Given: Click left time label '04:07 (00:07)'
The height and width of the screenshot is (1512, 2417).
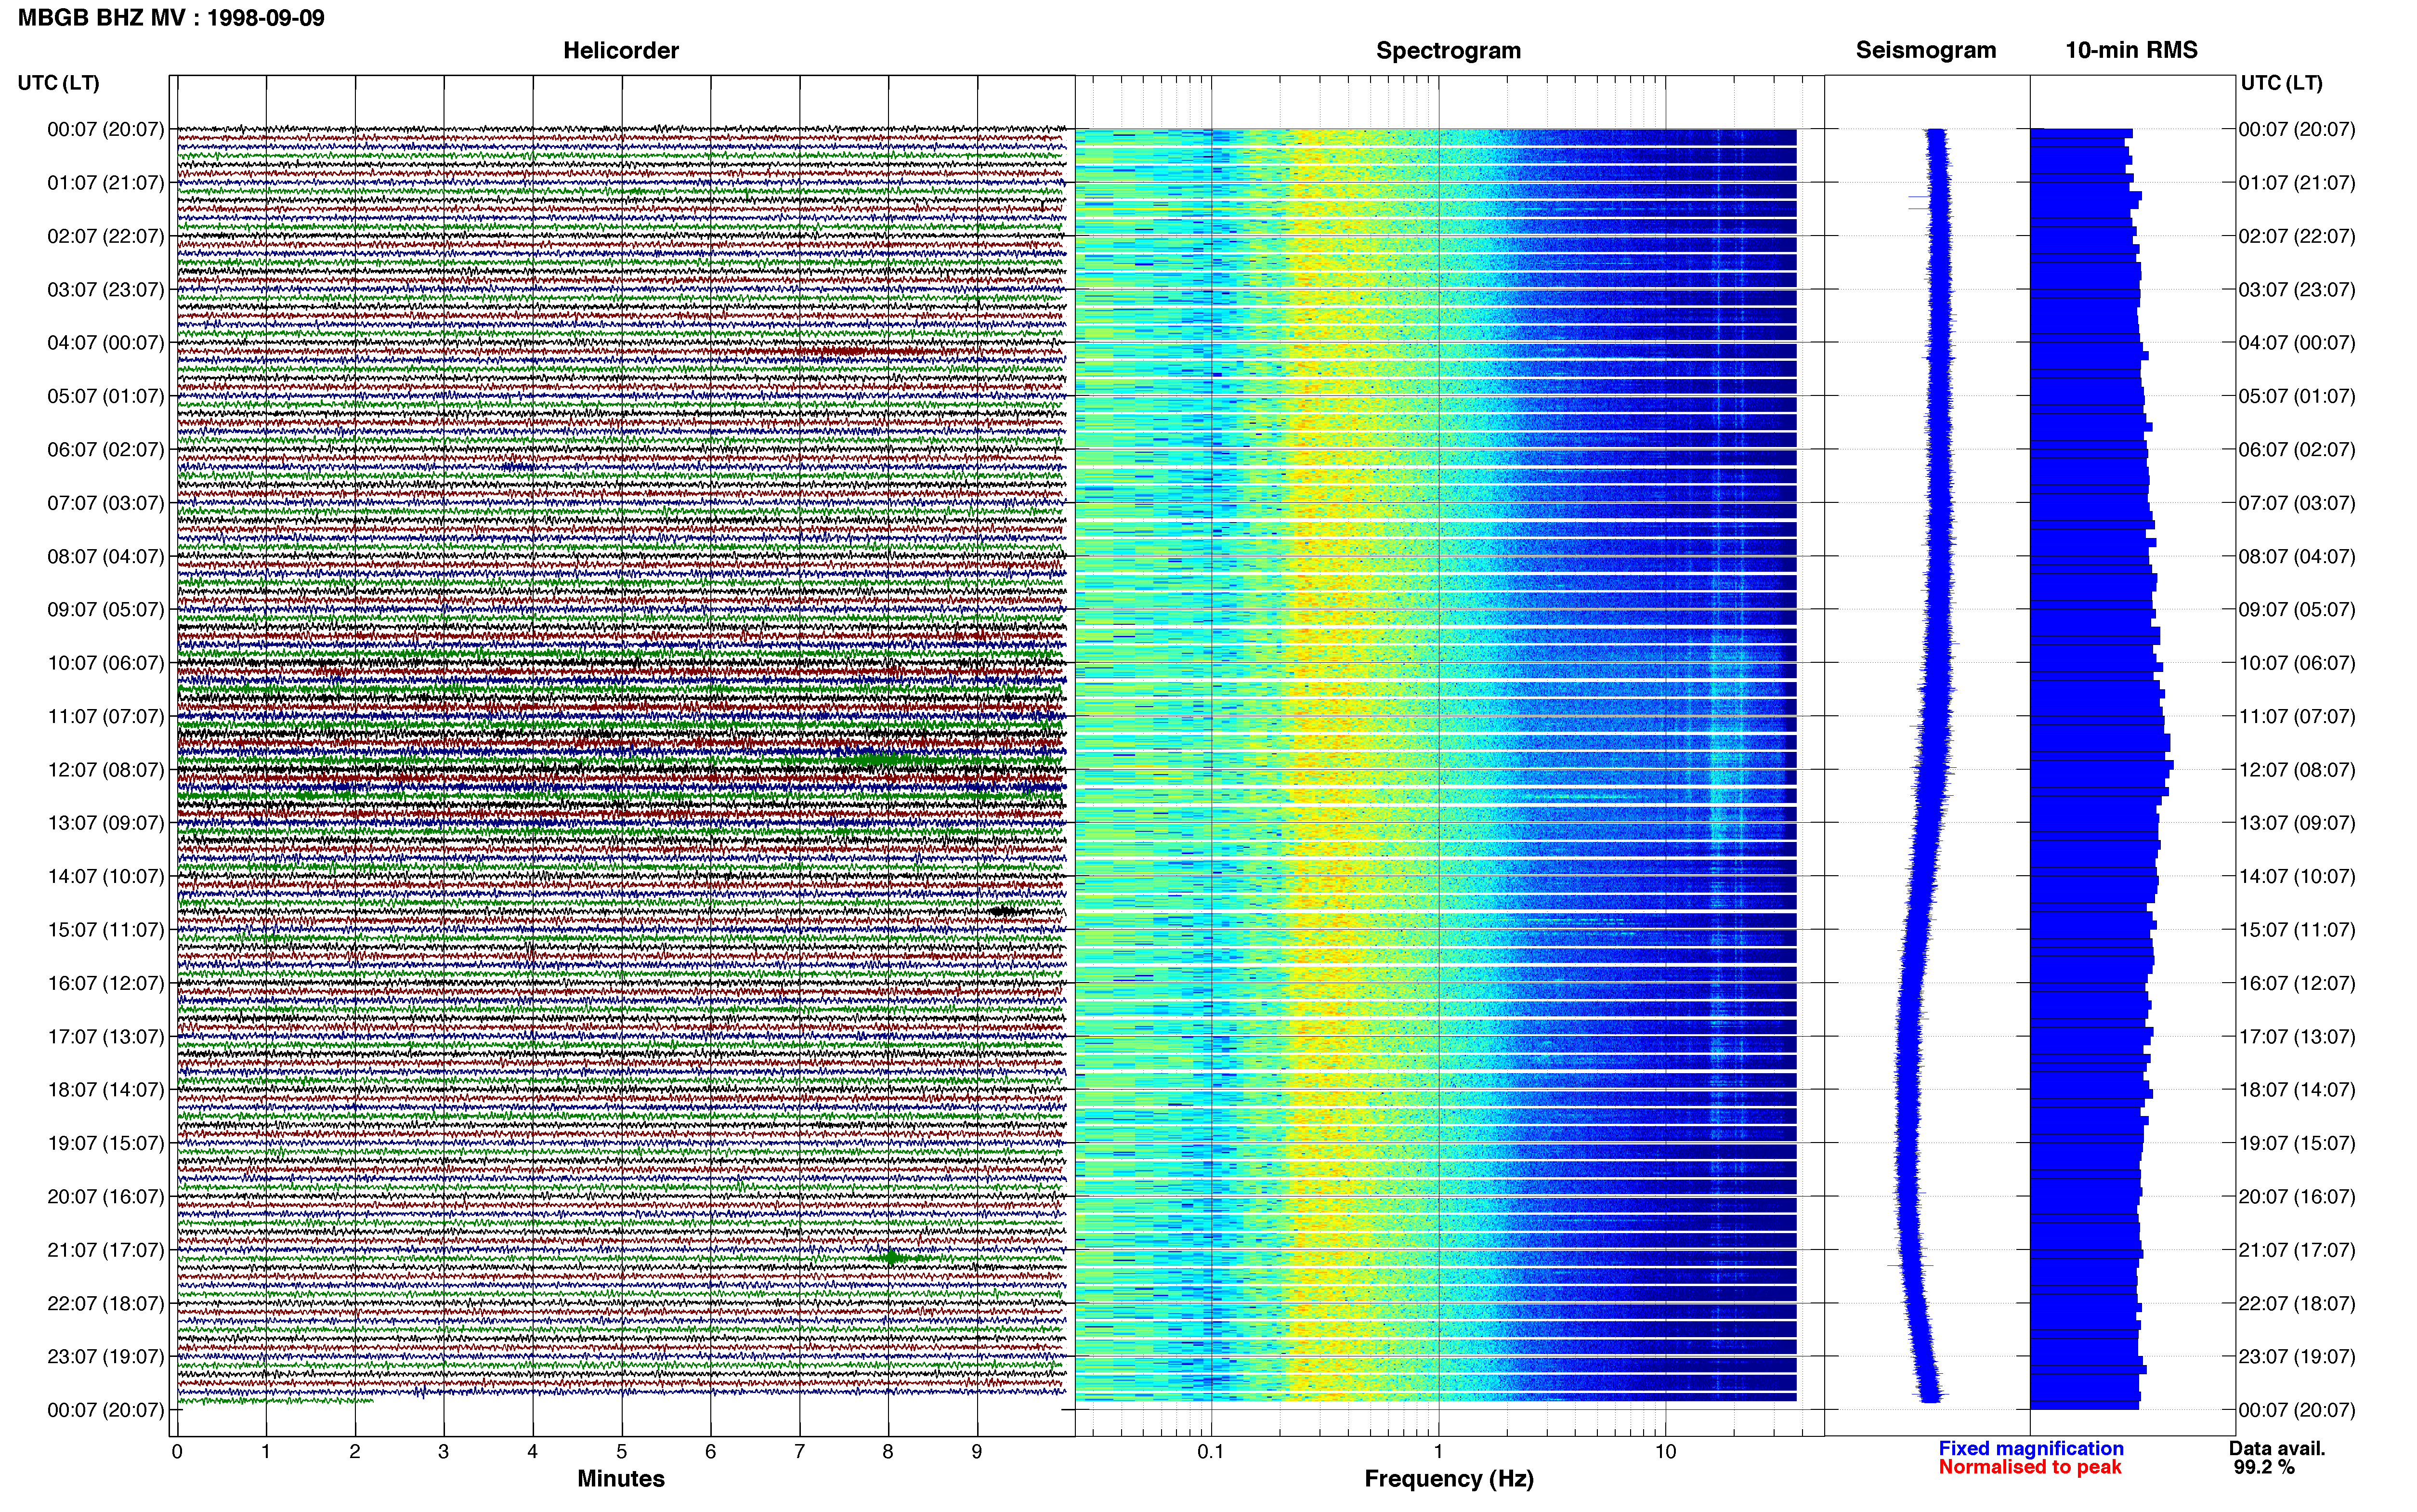Looking at the screenshot, I should pos(105,343).
